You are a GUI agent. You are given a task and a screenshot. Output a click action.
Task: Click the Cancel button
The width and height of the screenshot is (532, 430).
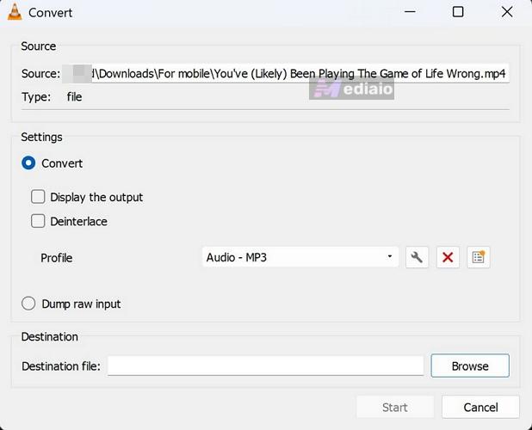pos(480,407)
